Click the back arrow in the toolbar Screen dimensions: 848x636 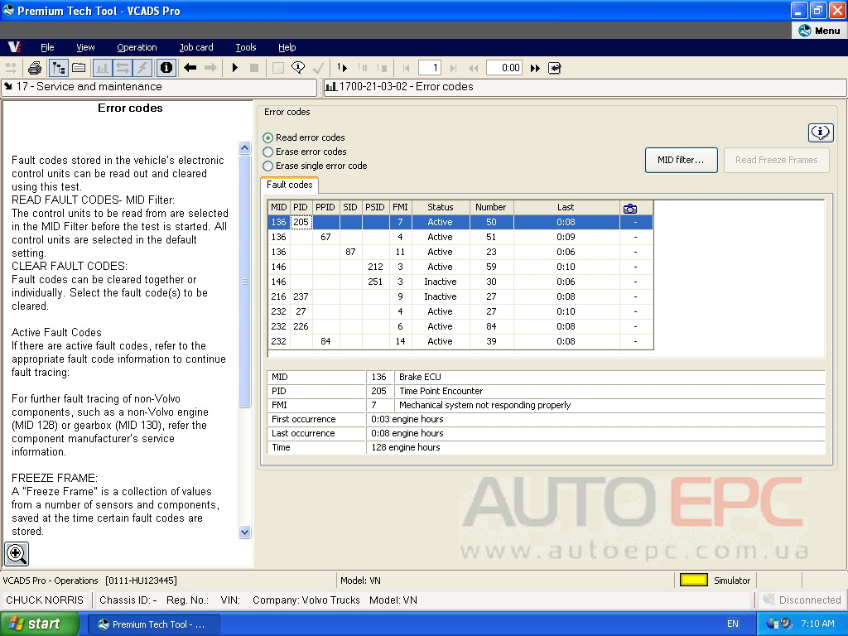click(190, 68)
